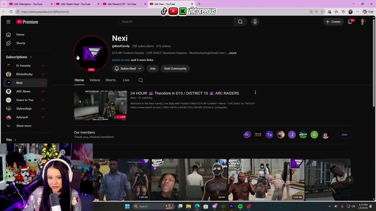Open the Edge profile picture
This screenshot has width=376, height=211.
(350, 12)
